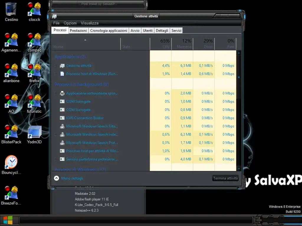Expand the Processo host di Windows row
The width and height of the screenshot is (302, 226).
pyautogui.click(x=55, y=74)
